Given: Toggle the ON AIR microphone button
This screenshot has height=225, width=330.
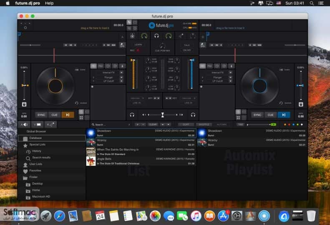Looking at the screenshot, I should tap(186, 50).
